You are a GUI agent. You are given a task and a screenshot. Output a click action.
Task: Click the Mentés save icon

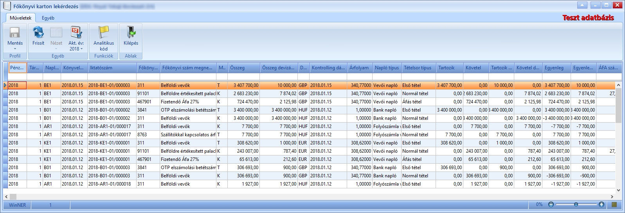[15, 32]
